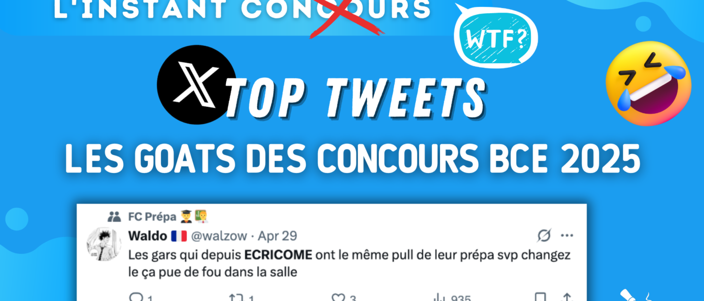Viewport: 704px width, 301px height.
Task: Open the @walzow handle link
Action: click(222, 236)
